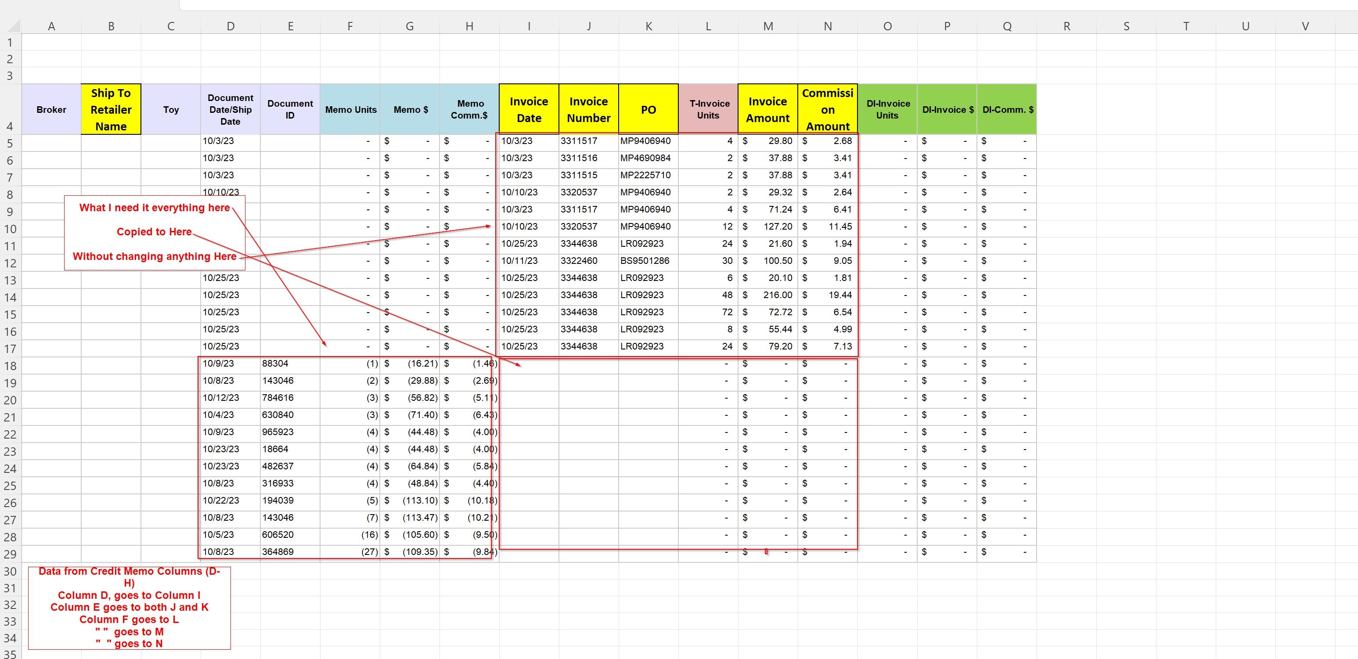Click the 'What I need it everything here' text box
This screenshot has width=1358, height=659.
154,208
